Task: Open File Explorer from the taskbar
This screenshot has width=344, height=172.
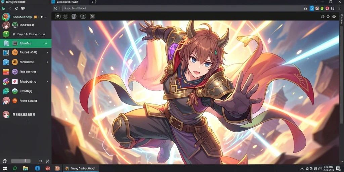Action: [26, 169]
